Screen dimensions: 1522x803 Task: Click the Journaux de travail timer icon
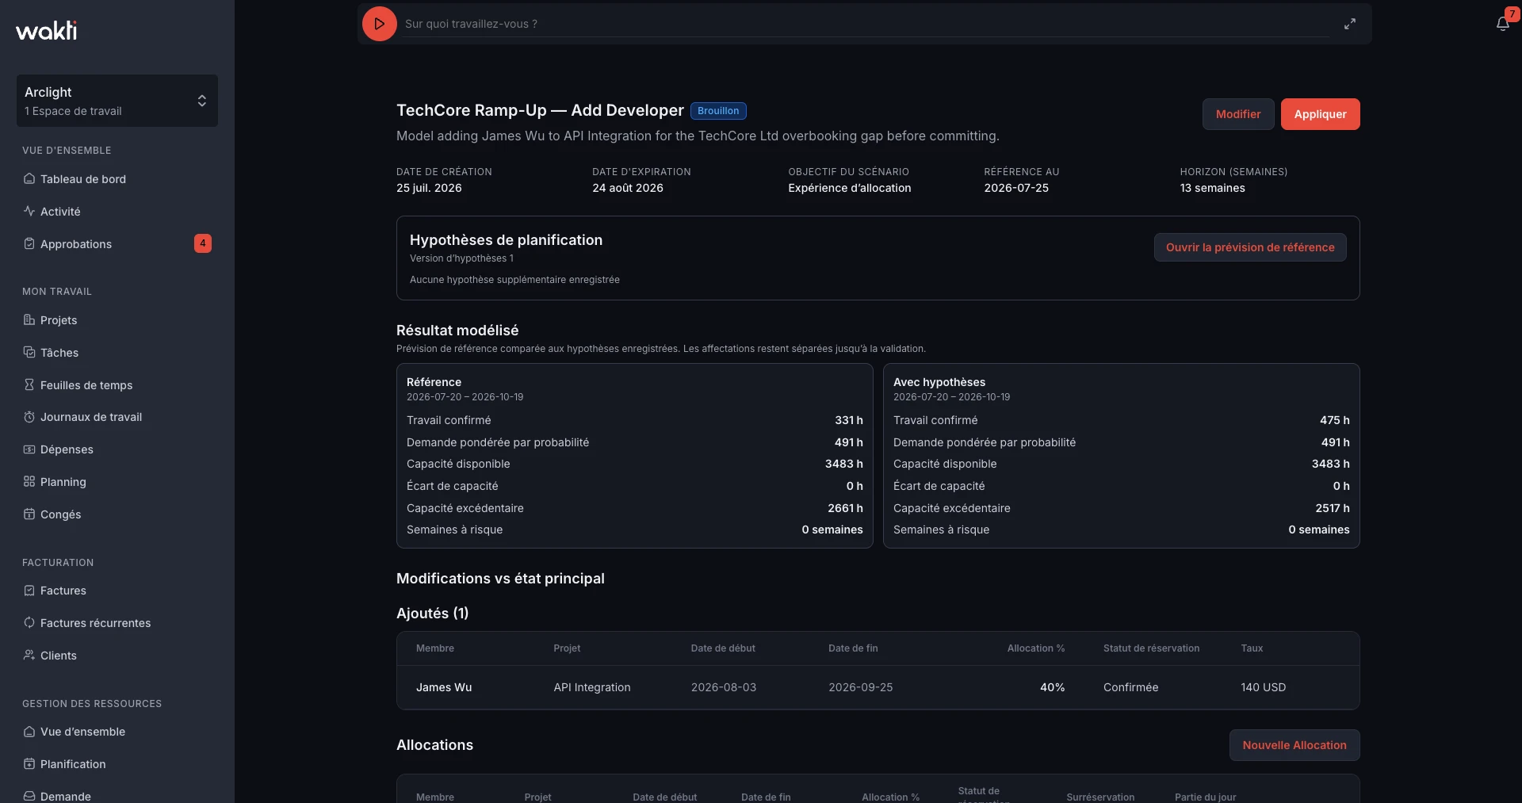pos(29,417)
